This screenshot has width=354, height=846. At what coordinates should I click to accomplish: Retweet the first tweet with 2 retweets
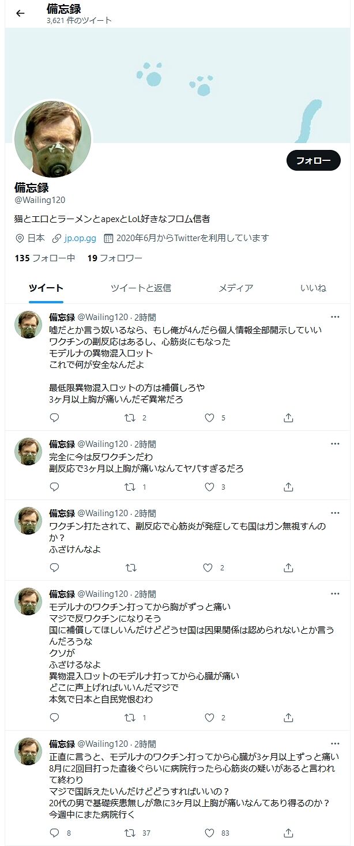click(x=131, y=418)
